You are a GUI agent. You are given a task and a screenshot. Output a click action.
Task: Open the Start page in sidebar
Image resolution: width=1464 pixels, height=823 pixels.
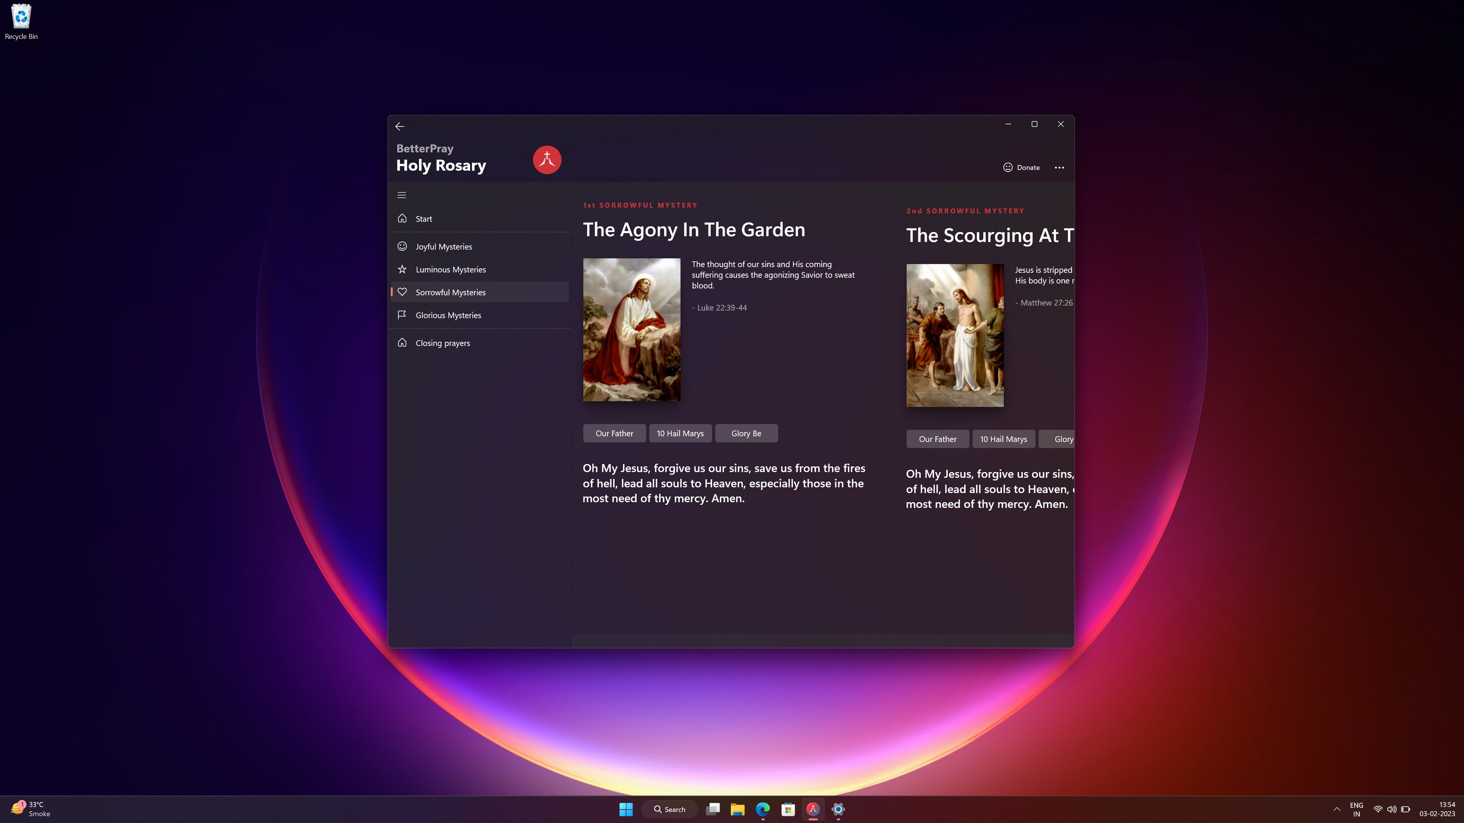424,219
